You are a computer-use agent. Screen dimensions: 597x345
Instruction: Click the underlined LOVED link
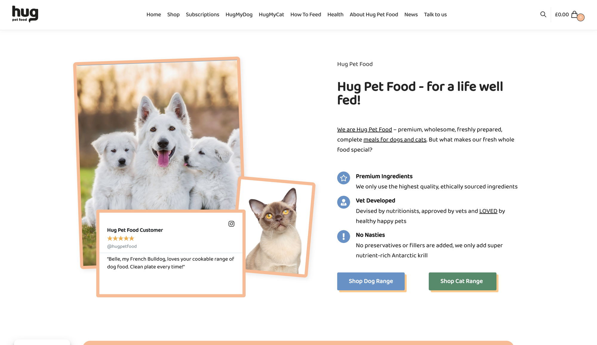[488, 211]
